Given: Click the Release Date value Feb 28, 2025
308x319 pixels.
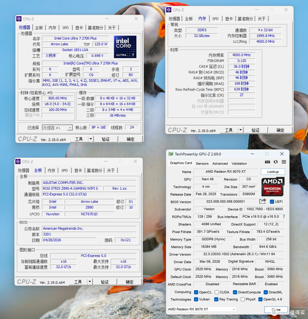Looking at the screenshot, I should point(206,194).
